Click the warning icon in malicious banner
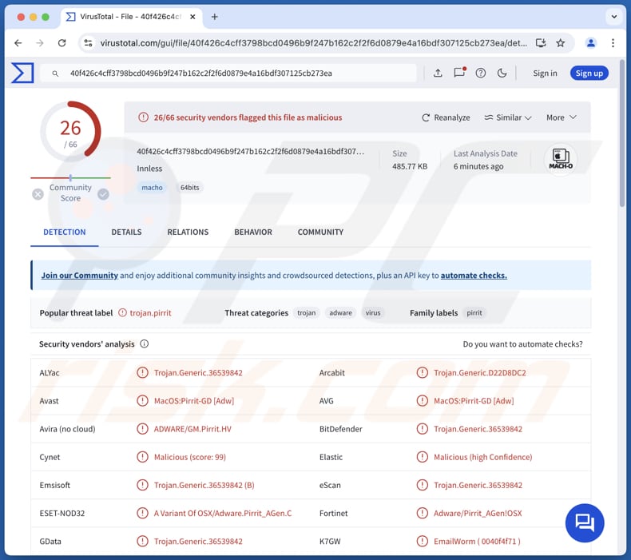Image resolution: width=631 pixels, height=560 pixels. coord(143,117)
